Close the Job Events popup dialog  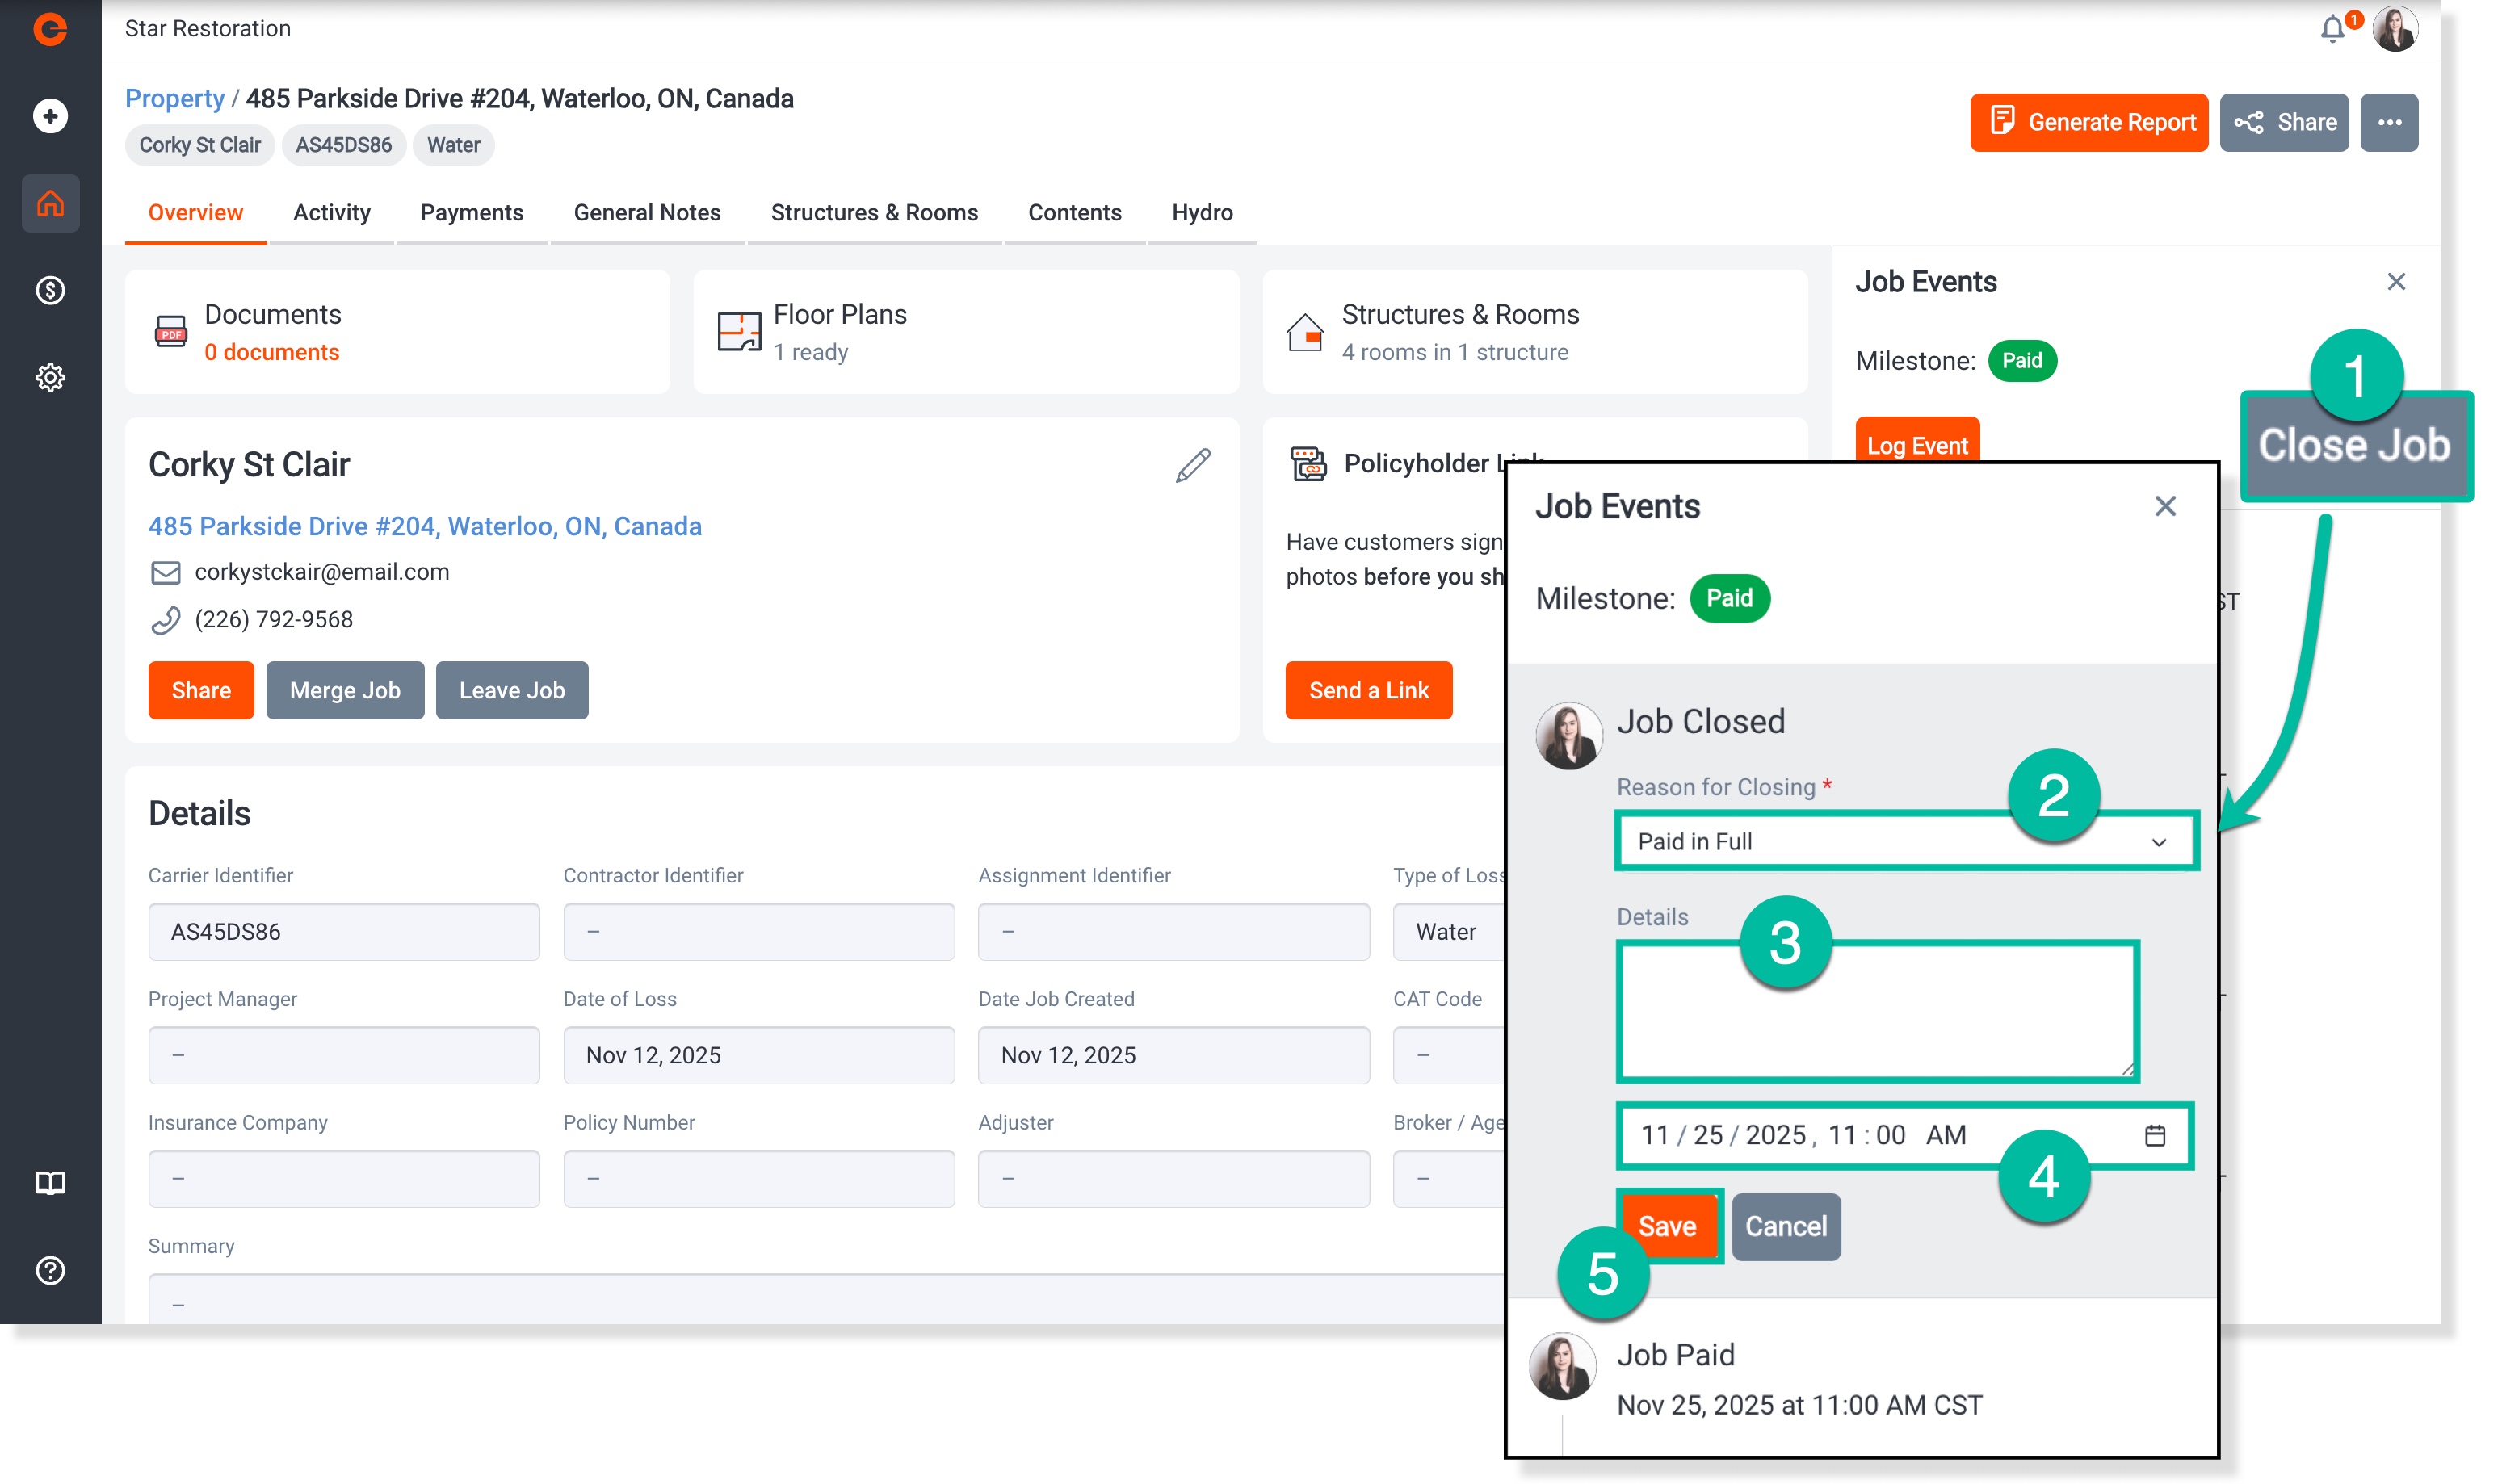[x=2165, y=506]
